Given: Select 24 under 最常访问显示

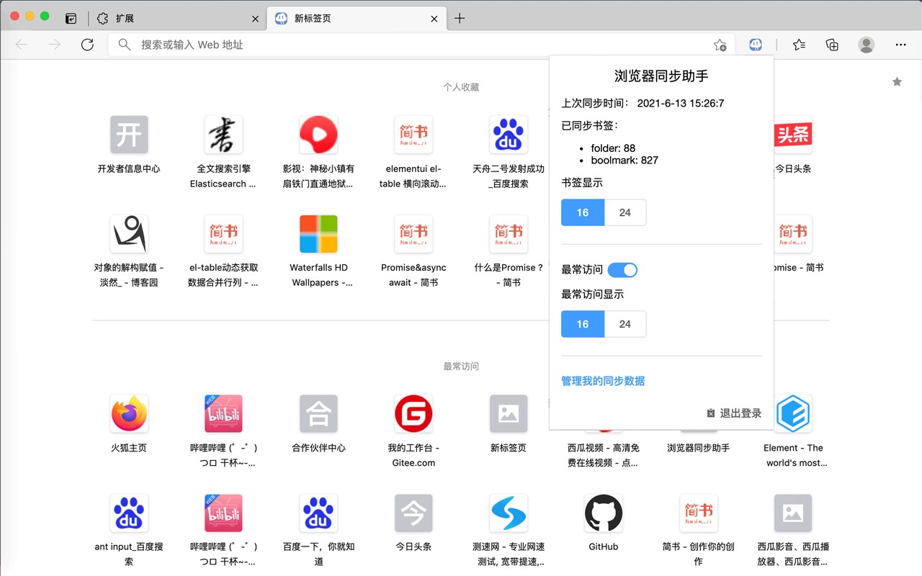Looking at the screenshot, I should pyautogui.click(x=625, y=324).
